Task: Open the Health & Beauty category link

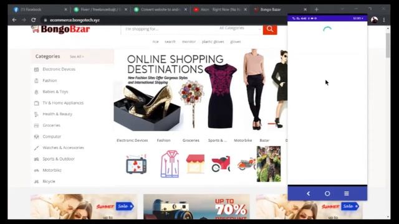Action: point(57,114)
